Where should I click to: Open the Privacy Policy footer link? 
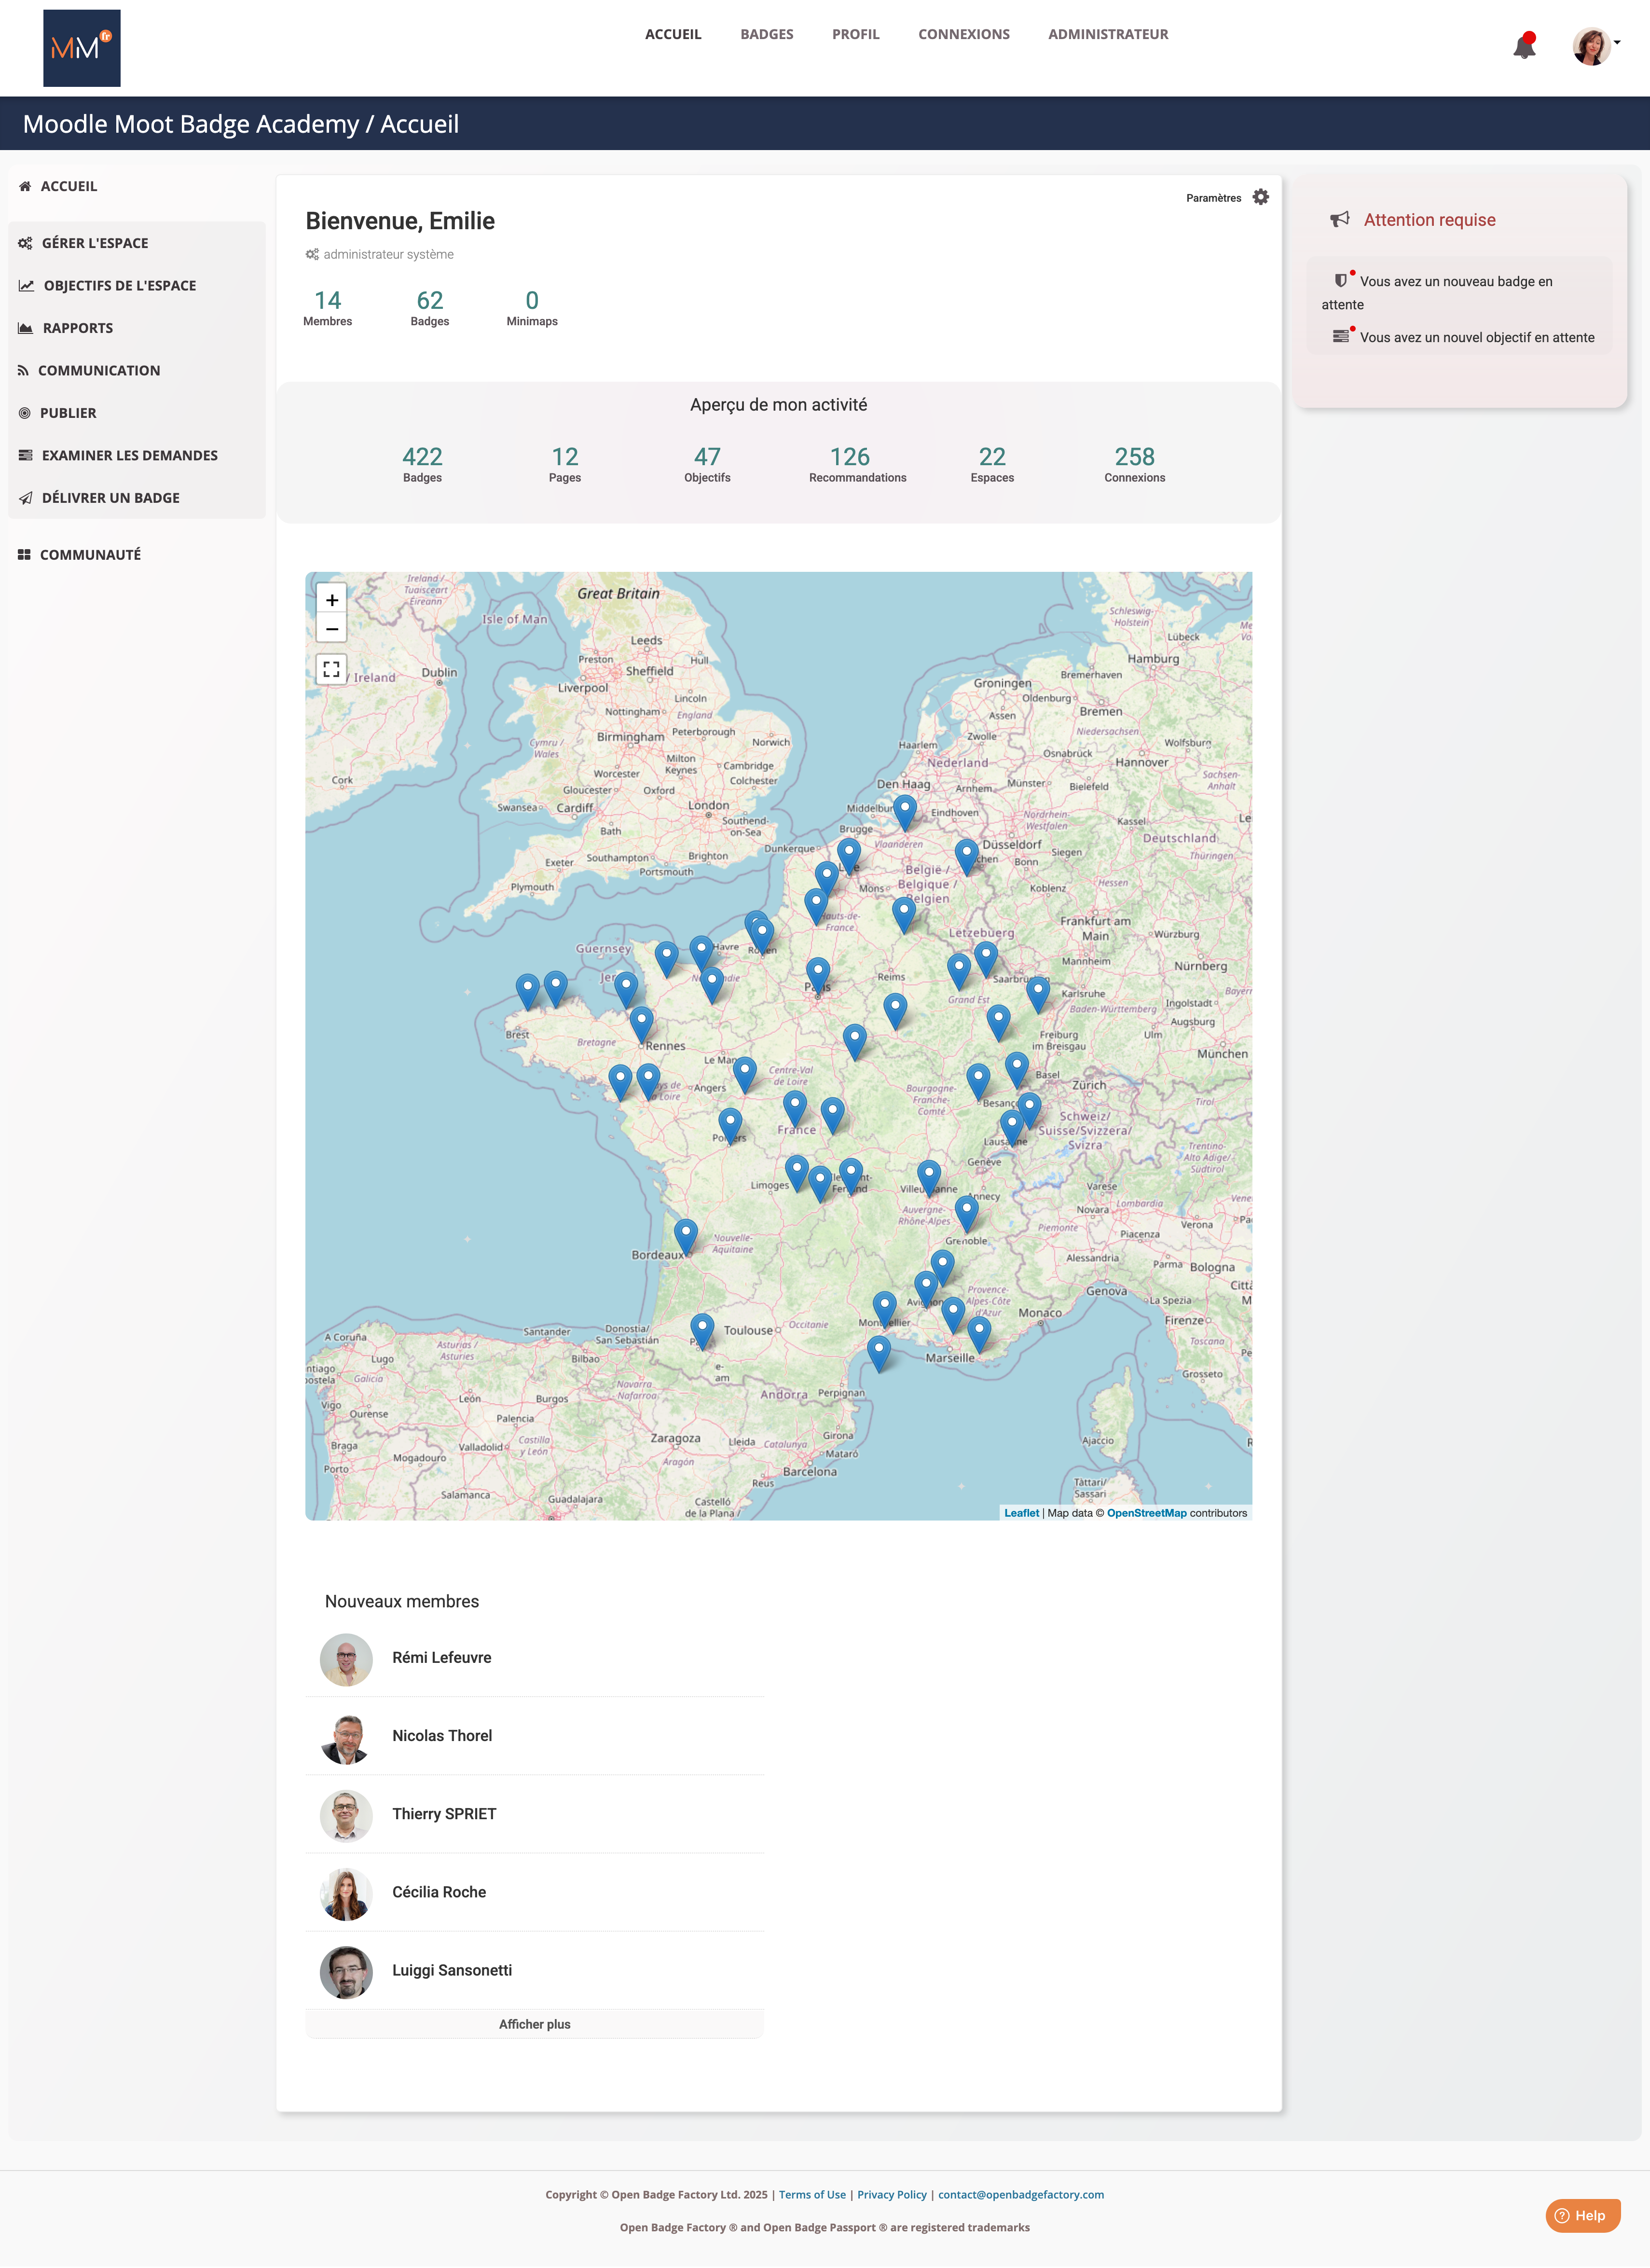click(891, 2194)
